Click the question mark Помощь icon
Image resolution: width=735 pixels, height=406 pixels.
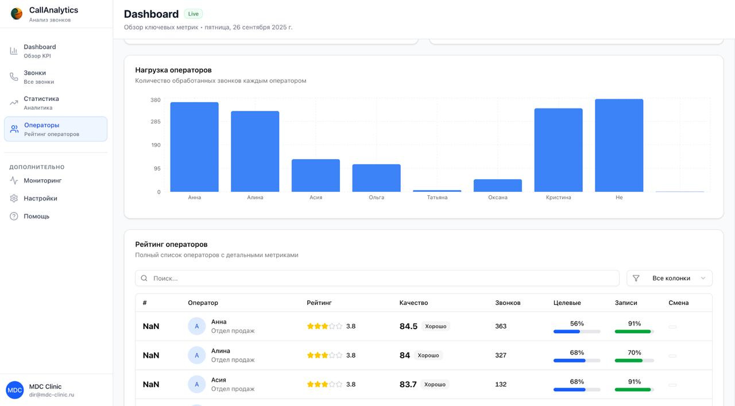[x=14, y=216]
